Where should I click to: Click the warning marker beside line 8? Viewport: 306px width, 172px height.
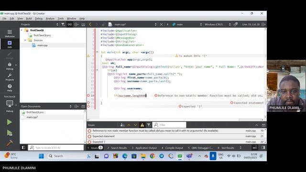(88, 56)
